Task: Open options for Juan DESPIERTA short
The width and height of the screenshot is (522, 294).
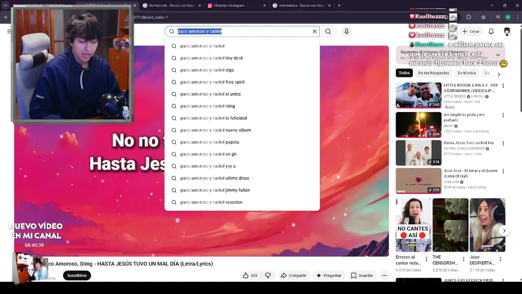Action: [500, 259]
